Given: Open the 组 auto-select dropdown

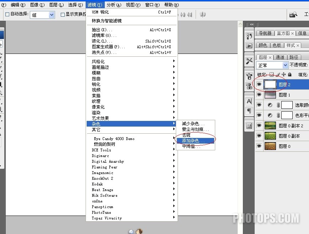Looking at the screenshot, I should [51, 15].
